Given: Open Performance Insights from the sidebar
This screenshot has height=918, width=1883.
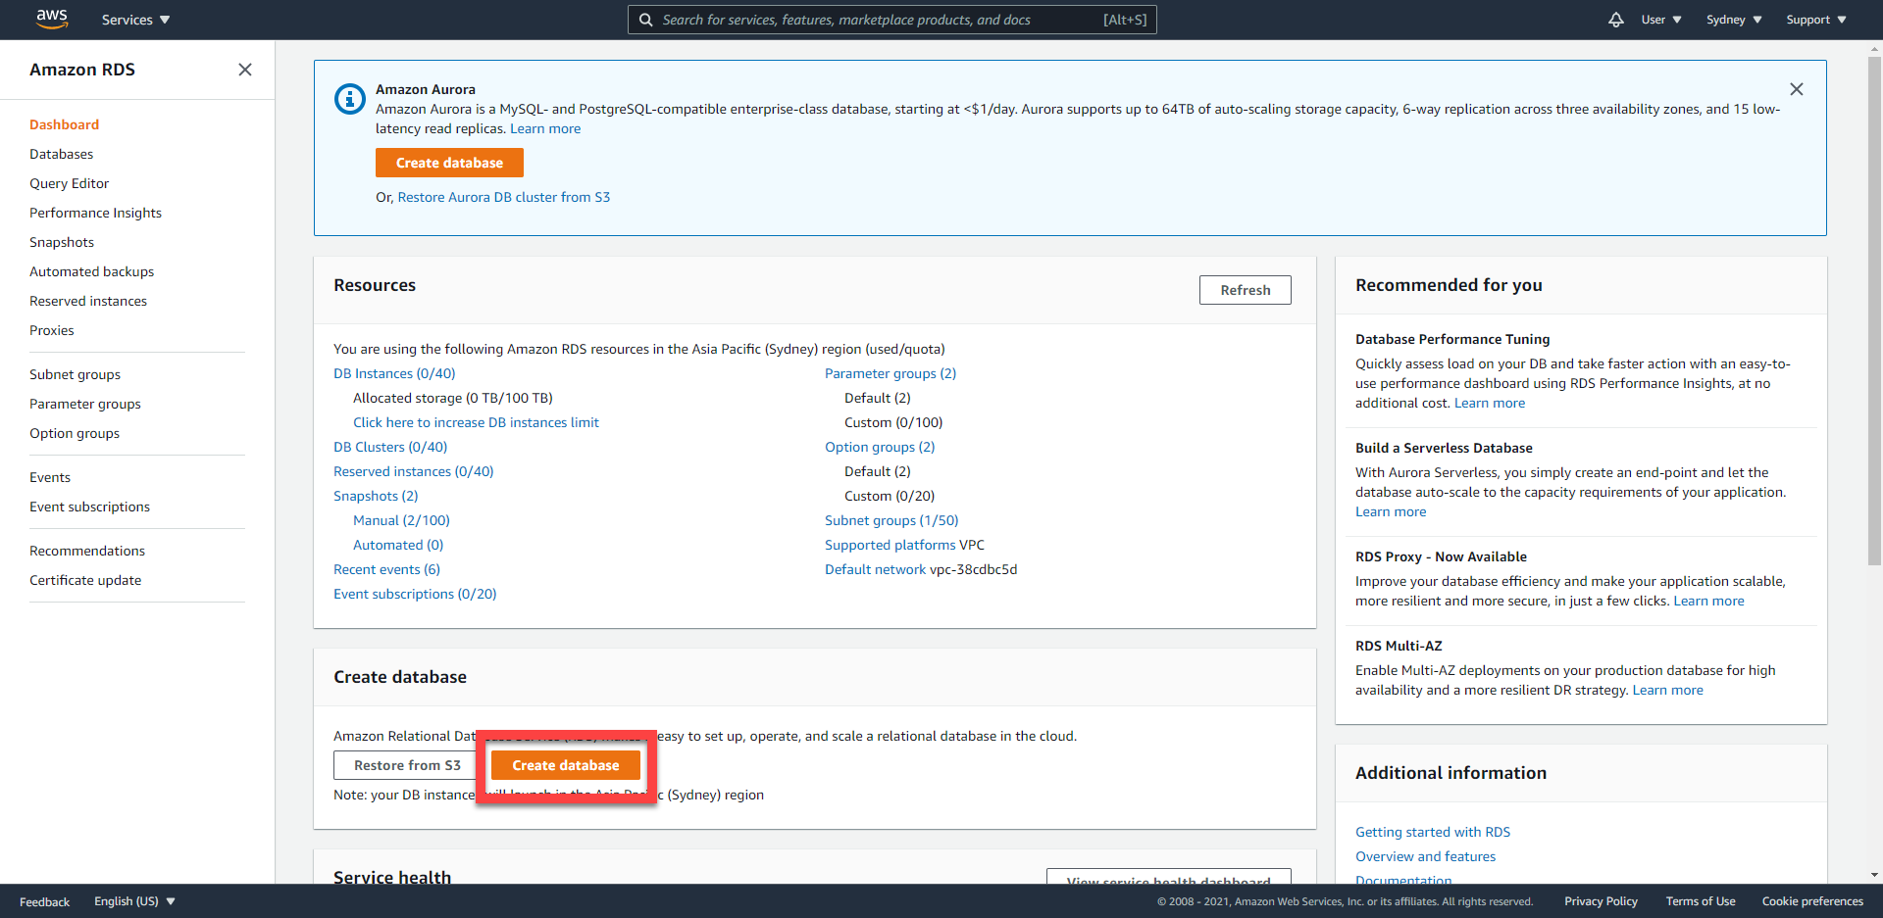Looking at the screenshot, I should point(95,213).
